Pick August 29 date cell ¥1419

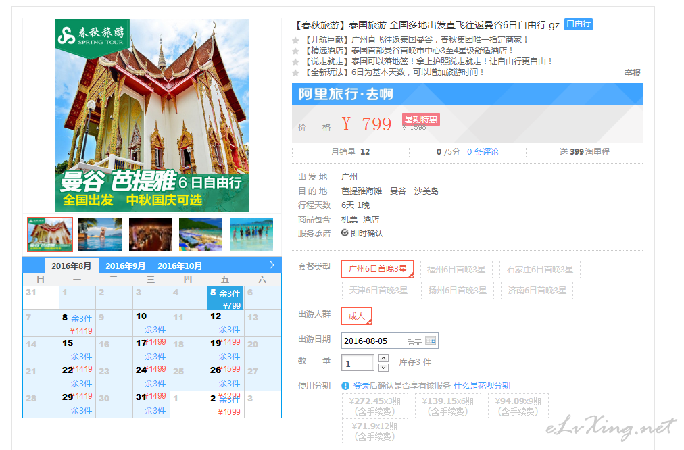(x=77, y=404)
